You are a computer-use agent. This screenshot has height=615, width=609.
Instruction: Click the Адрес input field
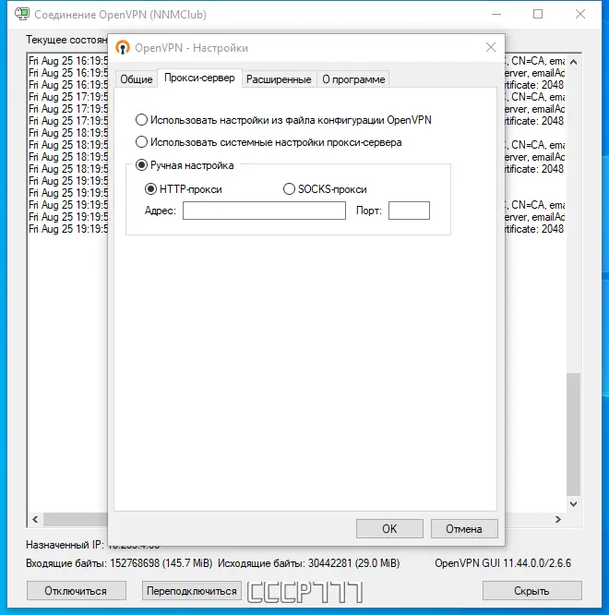[x=264, y=211]
